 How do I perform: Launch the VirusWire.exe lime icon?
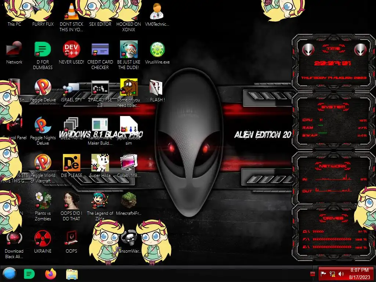157,50
